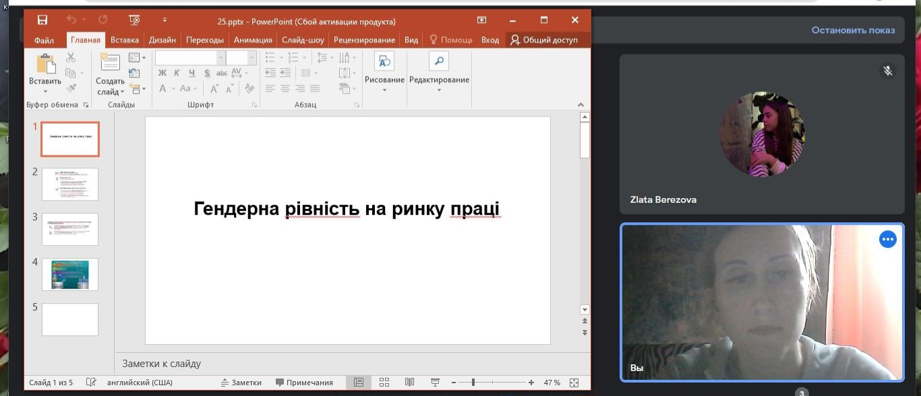Click the slideshow icon in status bar

[x=435, y=383]
